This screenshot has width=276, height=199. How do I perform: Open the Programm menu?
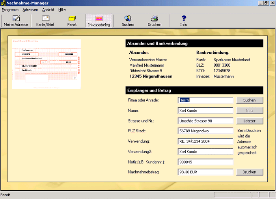10,9
